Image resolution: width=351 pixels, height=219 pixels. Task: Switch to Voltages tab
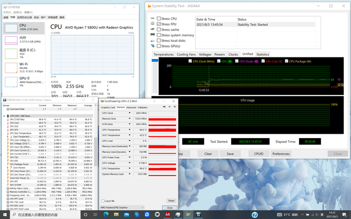click(205, 54)
